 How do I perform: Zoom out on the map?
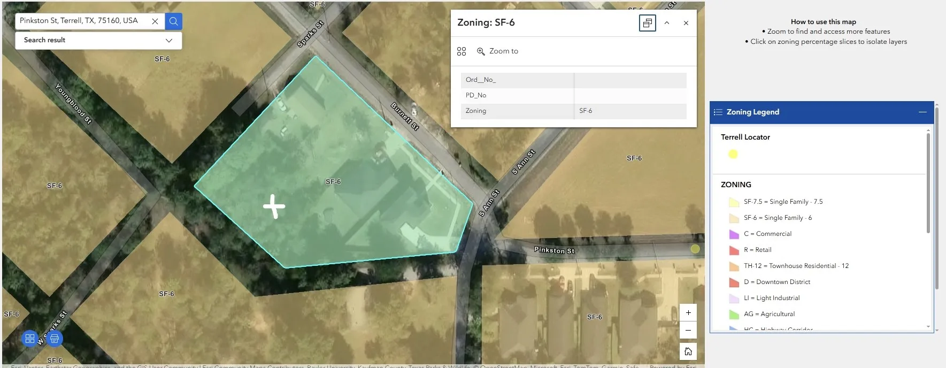[688, 330]
